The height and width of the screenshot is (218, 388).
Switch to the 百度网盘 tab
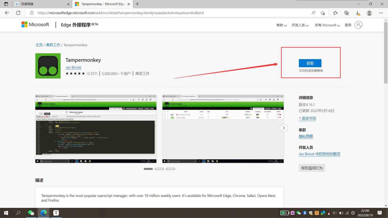pos(42,4)
